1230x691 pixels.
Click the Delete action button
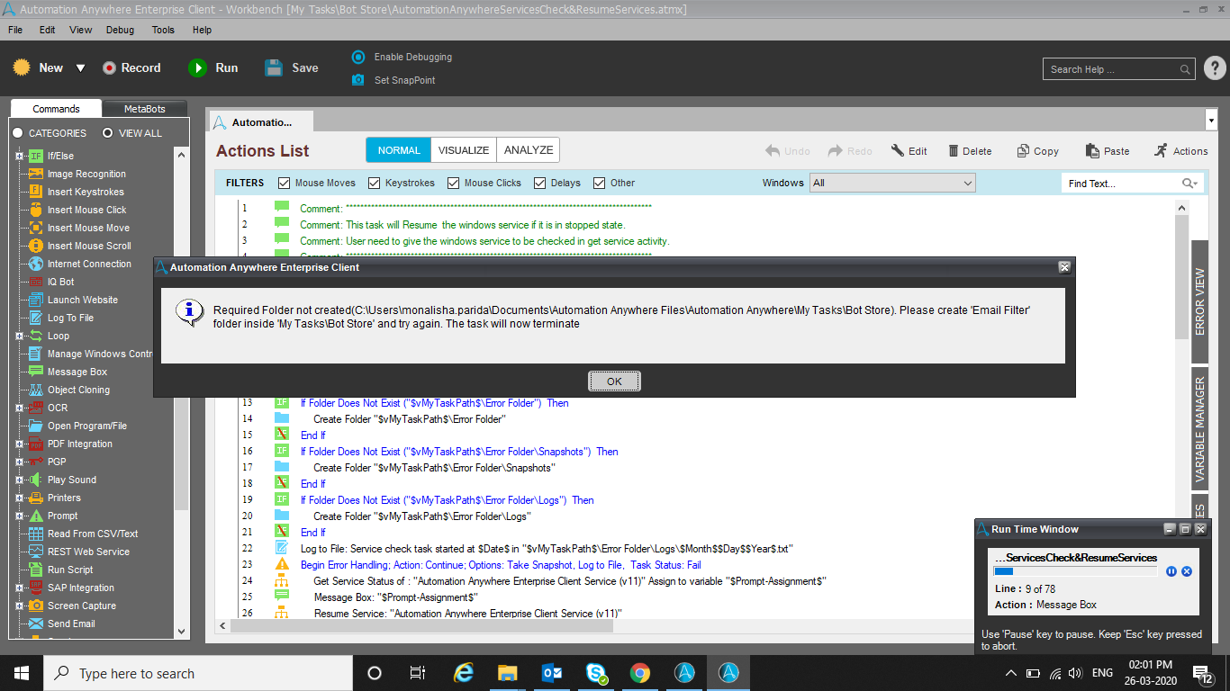pos(969,151)
